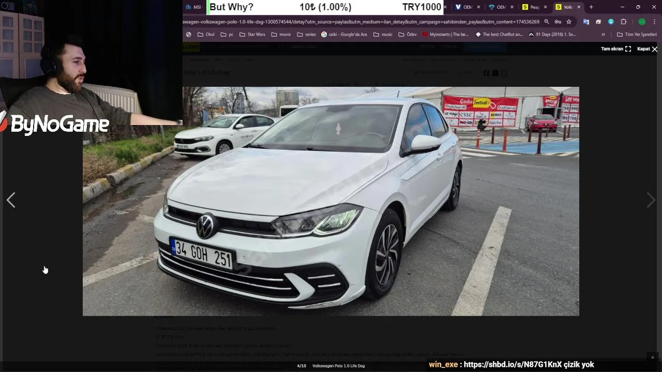
Task: Open the Okul bookmark folder
Action: pyautogui.click(x=206, y=35)
